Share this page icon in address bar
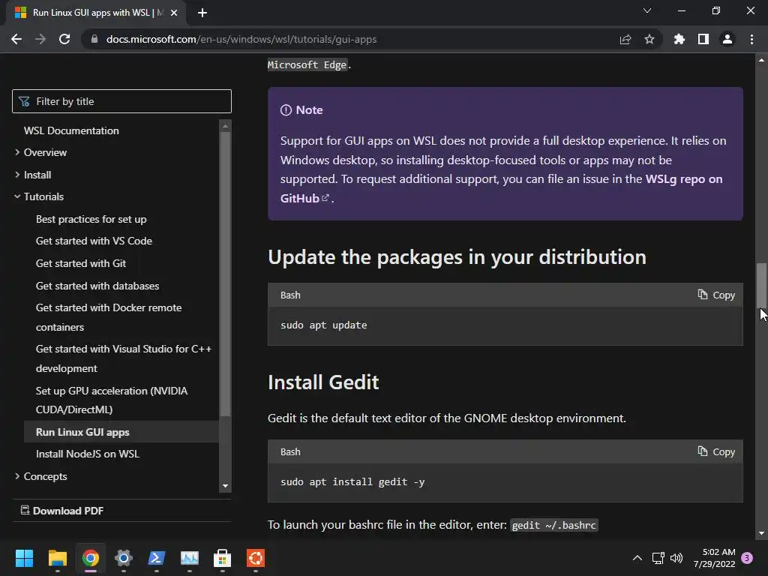 click(625, 39)
